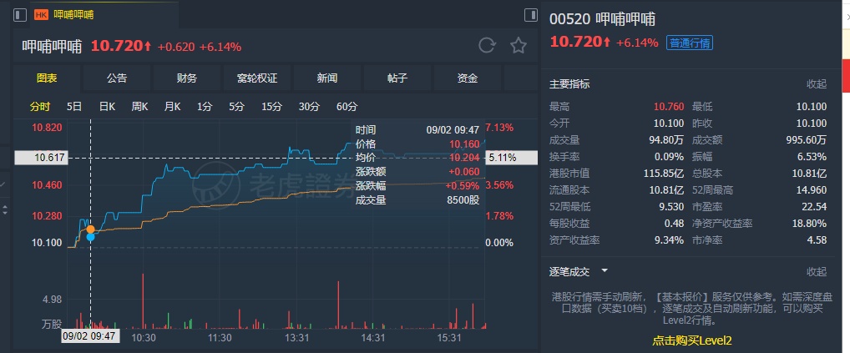Image resolution: width=850 pixels, height=353 pixels.
Task: Click the blue price marker on chart
Action: (x=90, y=237)
